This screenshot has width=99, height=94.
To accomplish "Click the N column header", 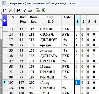I will tap(13, 20).
